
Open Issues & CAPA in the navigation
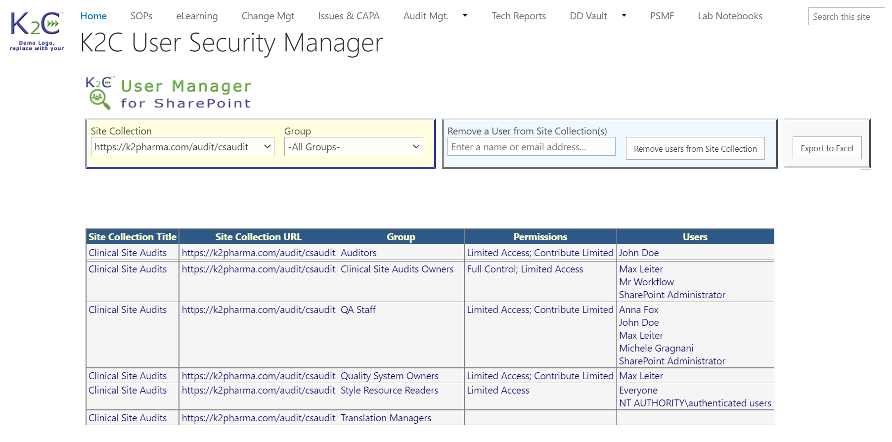[349, 16]
